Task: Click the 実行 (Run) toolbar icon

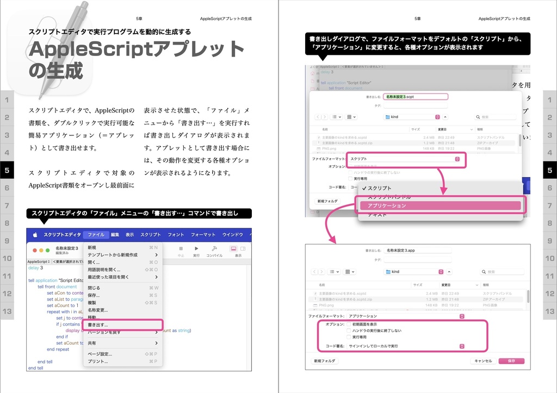Action: pyautogui.click(x=196, y=248)
